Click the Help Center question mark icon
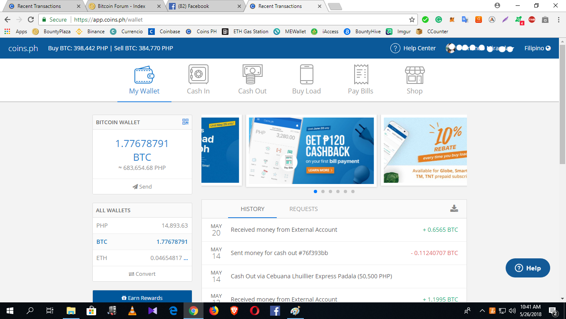 395,48
